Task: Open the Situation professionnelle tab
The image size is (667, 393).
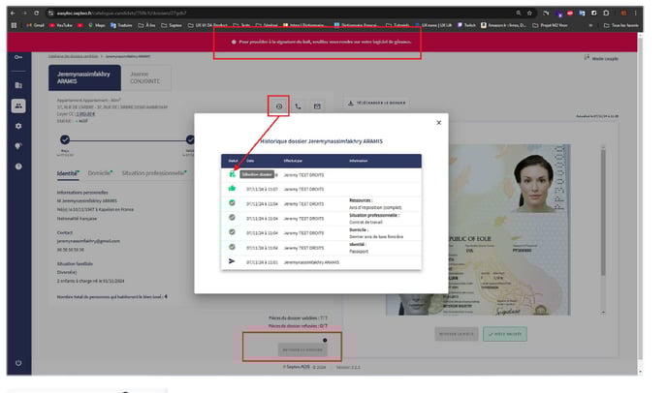Action: tap(153, 173)
